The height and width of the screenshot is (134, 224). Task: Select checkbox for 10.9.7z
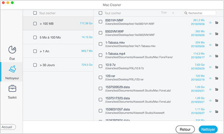[100, 66]
